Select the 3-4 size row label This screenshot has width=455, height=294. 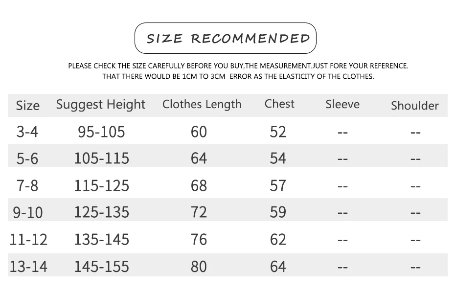click(x=27, y=132)
